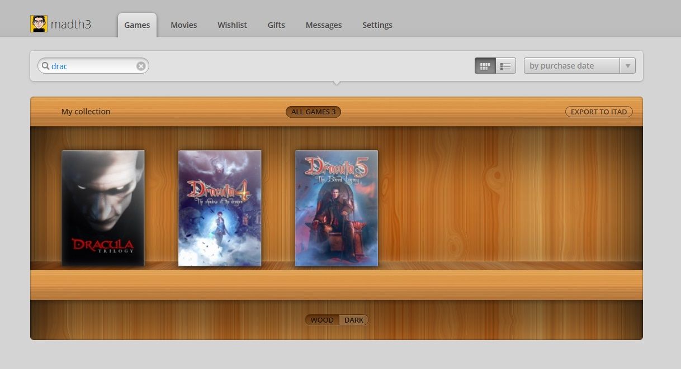The image size is (681, 369).
Task: Open the Games tab
Action: click(137, 25)
